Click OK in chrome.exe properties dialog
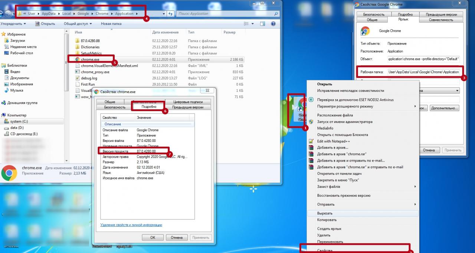 153,237
